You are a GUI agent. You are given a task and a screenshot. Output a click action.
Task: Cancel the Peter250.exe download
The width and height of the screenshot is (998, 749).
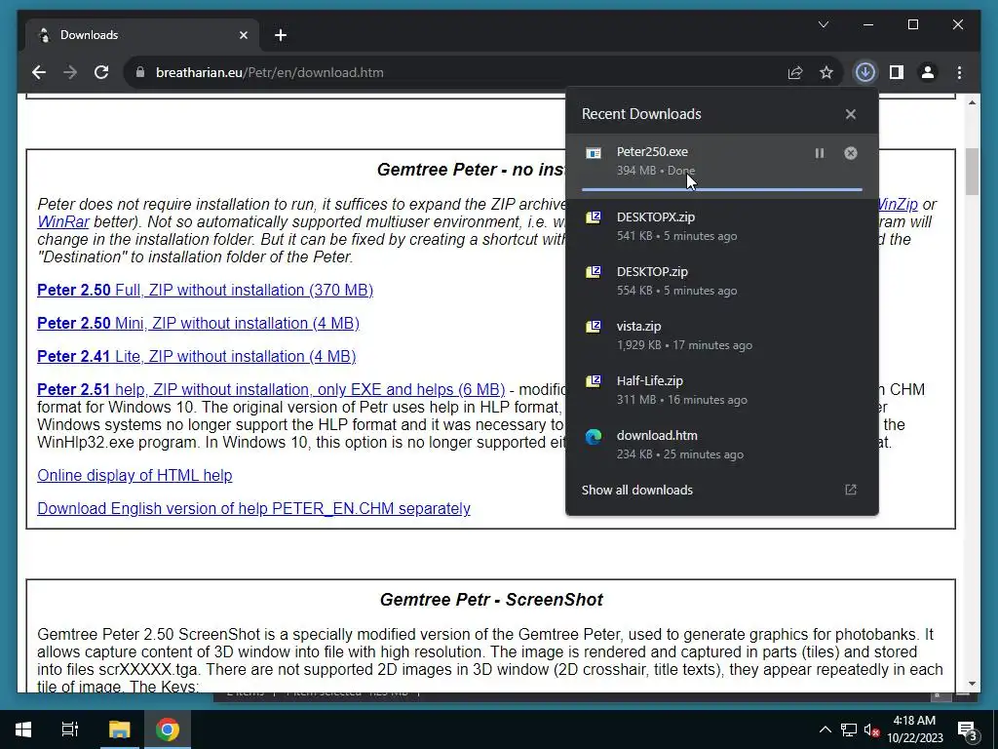[850, 153]
